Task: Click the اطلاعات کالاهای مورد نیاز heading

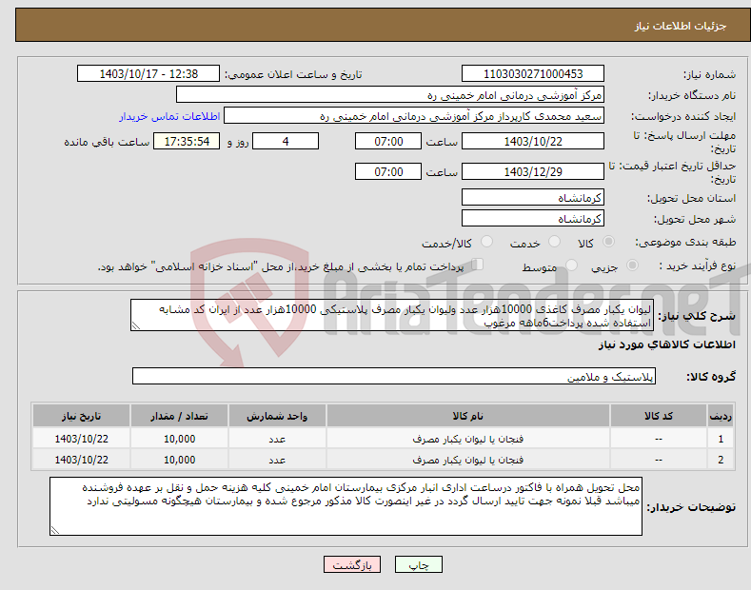Action: (x=666, y=344)
